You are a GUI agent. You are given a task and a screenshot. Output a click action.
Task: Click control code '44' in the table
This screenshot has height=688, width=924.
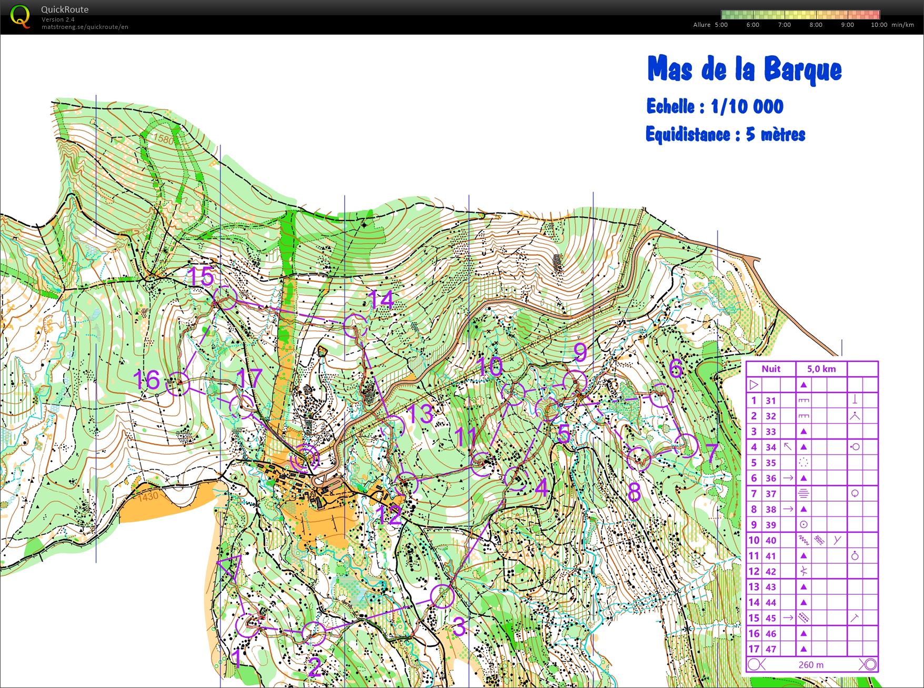(x=771, y=603)
